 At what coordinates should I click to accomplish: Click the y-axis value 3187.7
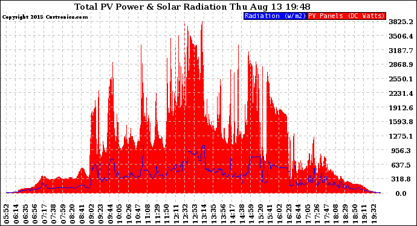tap(401, 51)
